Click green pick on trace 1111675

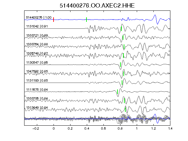117,92
